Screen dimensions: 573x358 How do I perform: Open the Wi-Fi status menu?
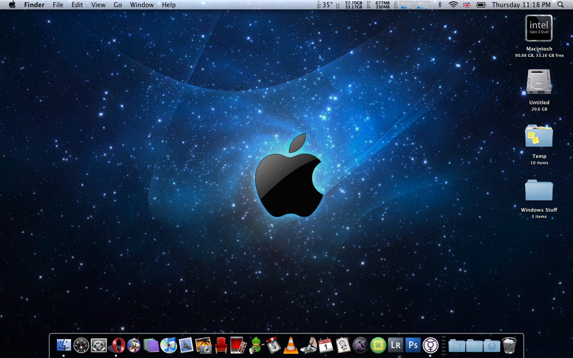click(453, 4)
